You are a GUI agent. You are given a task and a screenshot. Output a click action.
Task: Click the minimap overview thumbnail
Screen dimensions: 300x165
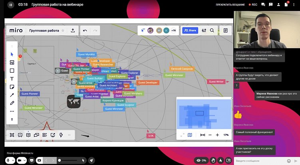pyautogui.click(x=204, y=114)
